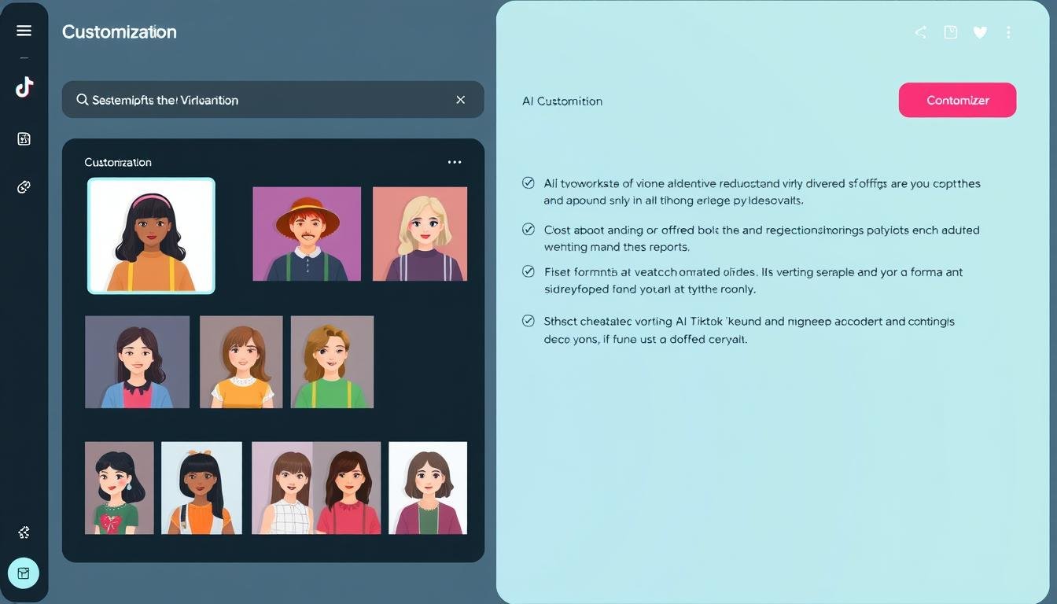The height and width of the screenshot is (604, 1057).
Task: Toggle the checkmark for "Fiset formntb" item
Action: tap(528, 271)
